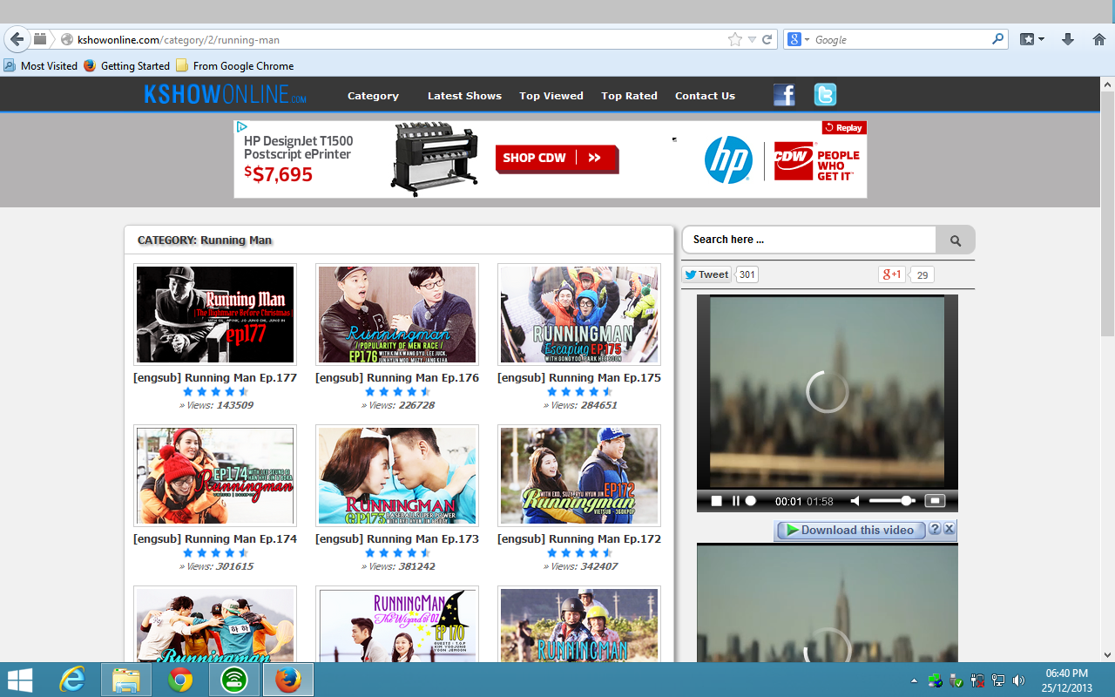Open the URL history dropdown arrow
Image resolution: width=1115 pixels, height=697 pixels.
[x=752, y=39]
